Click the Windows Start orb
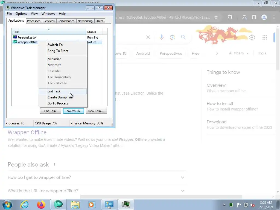Image resolution: width=280 pixels, height=210 pixels. click(x=7, y=205)
